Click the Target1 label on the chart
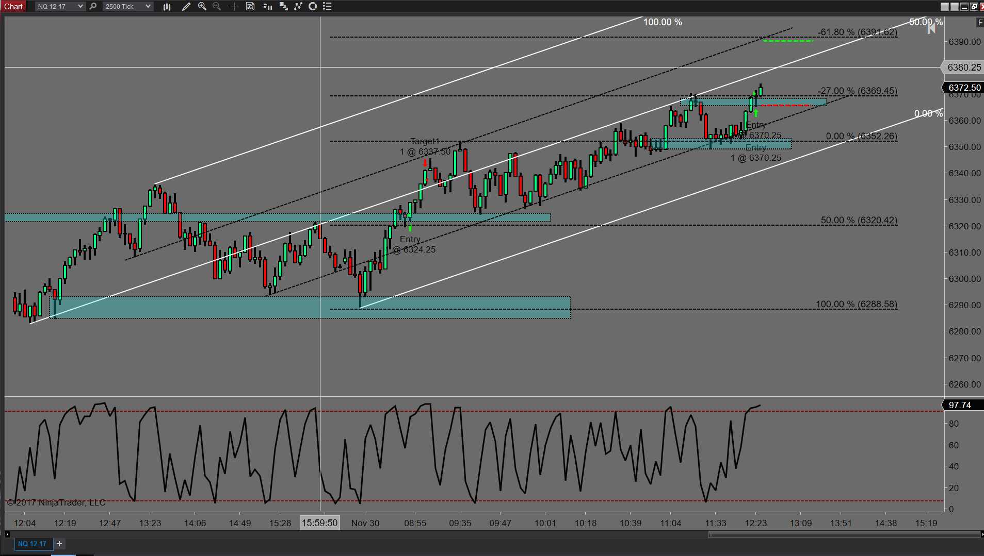Image resolution: width=984 pixels, height=556 pixels. pos(425,141)
